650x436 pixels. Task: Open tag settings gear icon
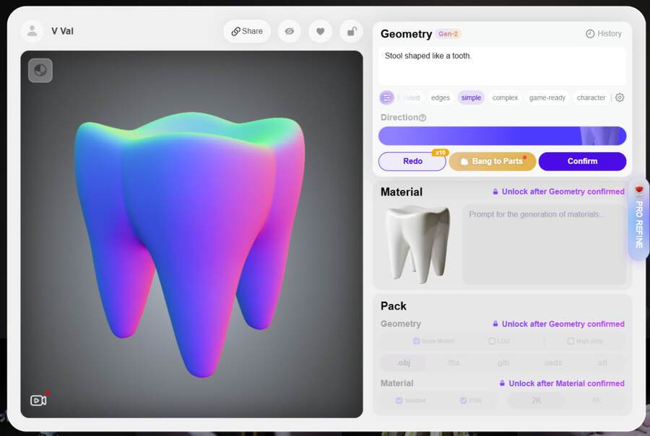[x=620, y=97]
